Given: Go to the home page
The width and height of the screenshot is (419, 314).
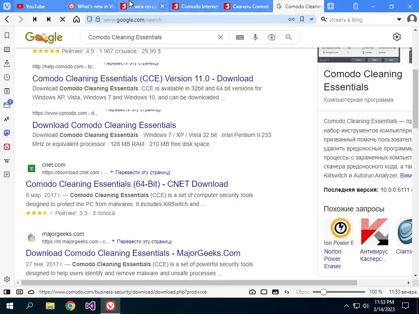Looking at the screenshot, I should point(77,19).
